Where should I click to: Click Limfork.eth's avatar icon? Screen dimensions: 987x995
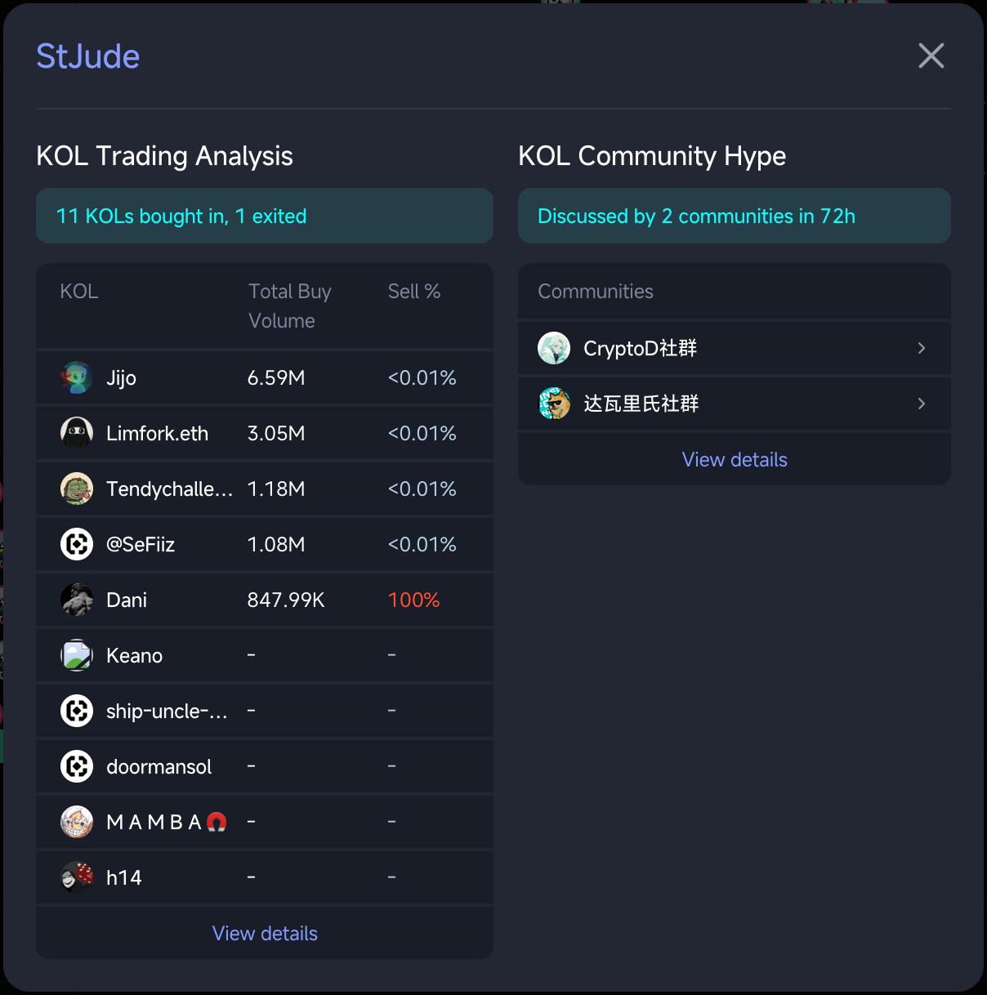point(77,433)
